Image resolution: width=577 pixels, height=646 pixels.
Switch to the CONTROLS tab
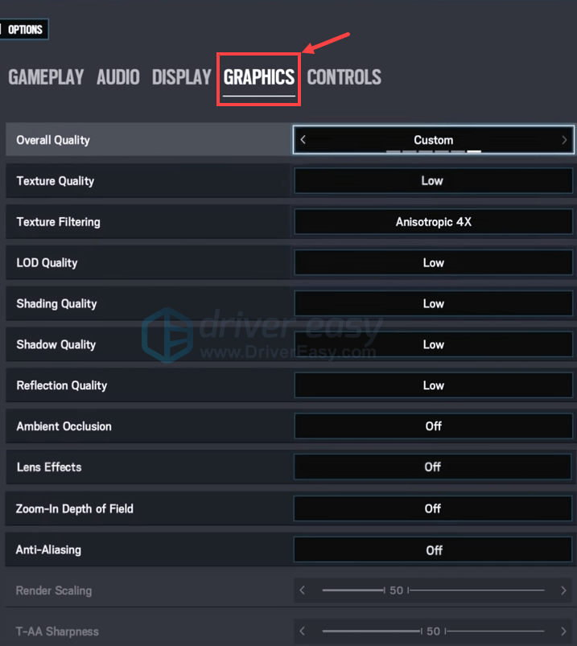click(344, 77)
